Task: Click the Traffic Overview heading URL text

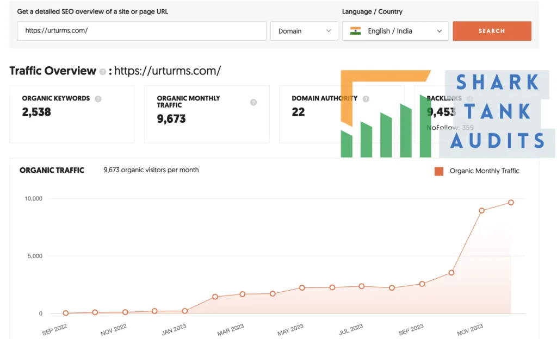Action: pos(168,71)
